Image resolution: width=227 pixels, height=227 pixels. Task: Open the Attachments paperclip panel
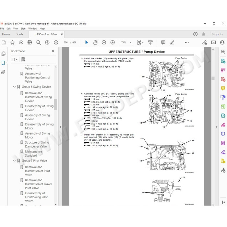coord(3,72)
